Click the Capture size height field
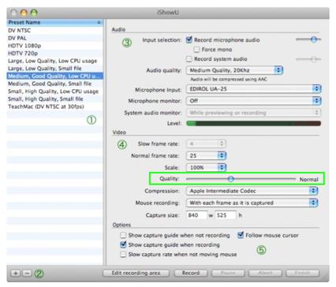 click(x=226, y=215)
